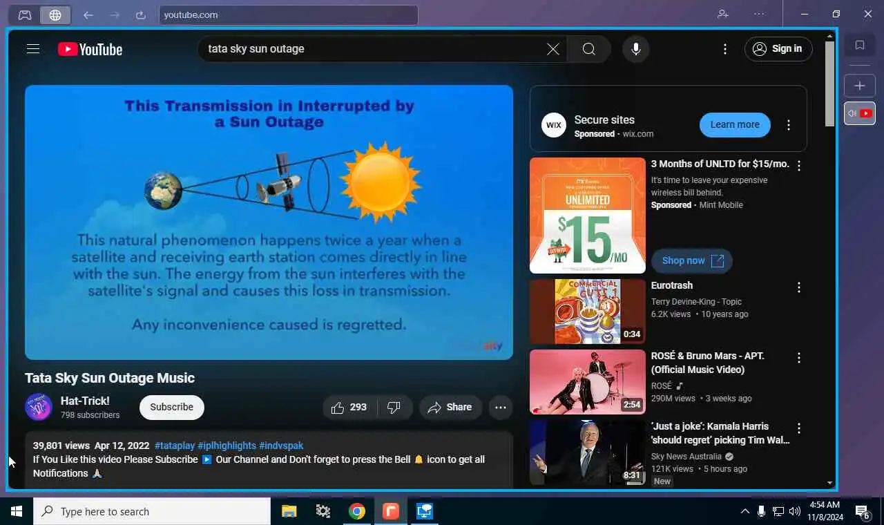Switch to the red app on taskbar
884x525 pixels.
391,511
